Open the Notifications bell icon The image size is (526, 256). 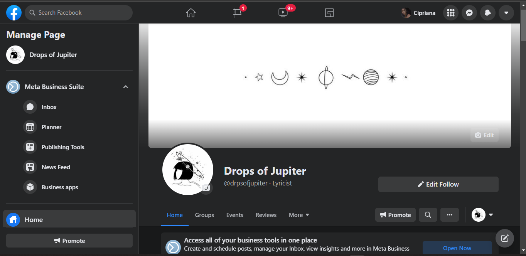coord(488,13)
